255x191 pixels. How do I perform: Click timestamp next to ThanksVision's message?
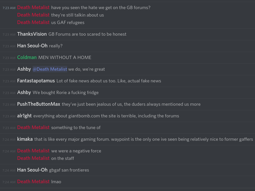pos(9,34)
